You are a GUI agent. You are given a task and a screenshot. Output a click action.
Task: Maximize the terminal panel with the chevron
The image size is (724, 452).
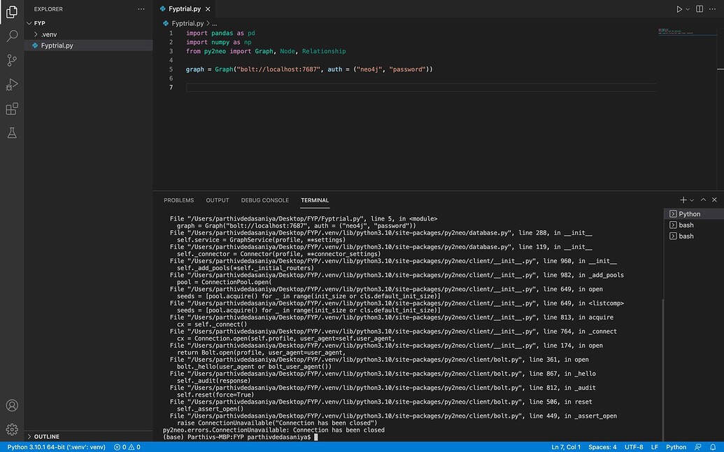click(x=702, y=199)
